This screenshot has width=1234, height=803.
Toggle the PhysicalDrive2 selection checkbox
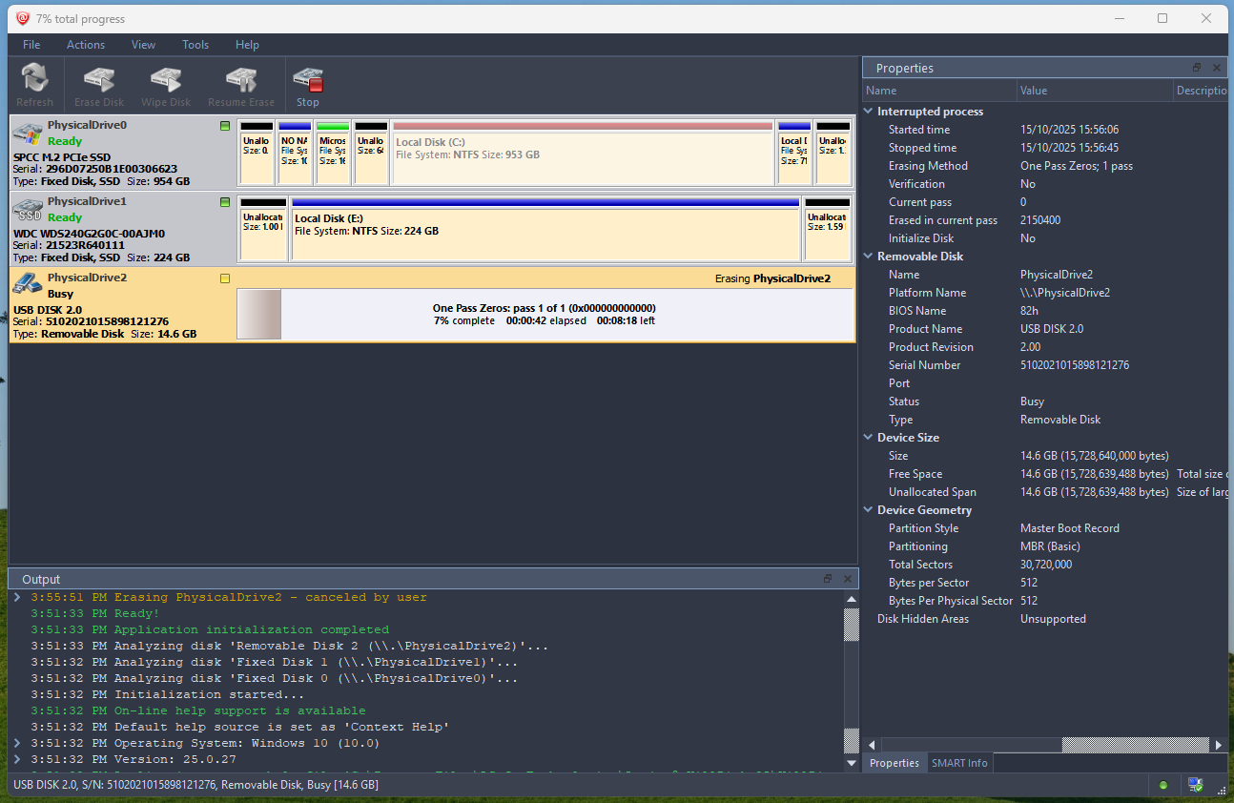click(225, 278)
